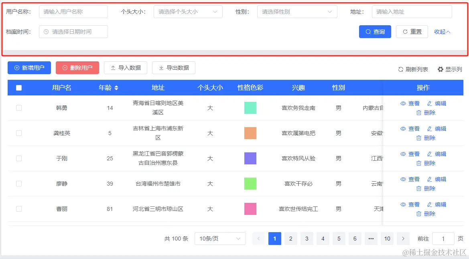Refresh the list with 刷新列表
Screen dimensions: 469x259
click(413, 69)
